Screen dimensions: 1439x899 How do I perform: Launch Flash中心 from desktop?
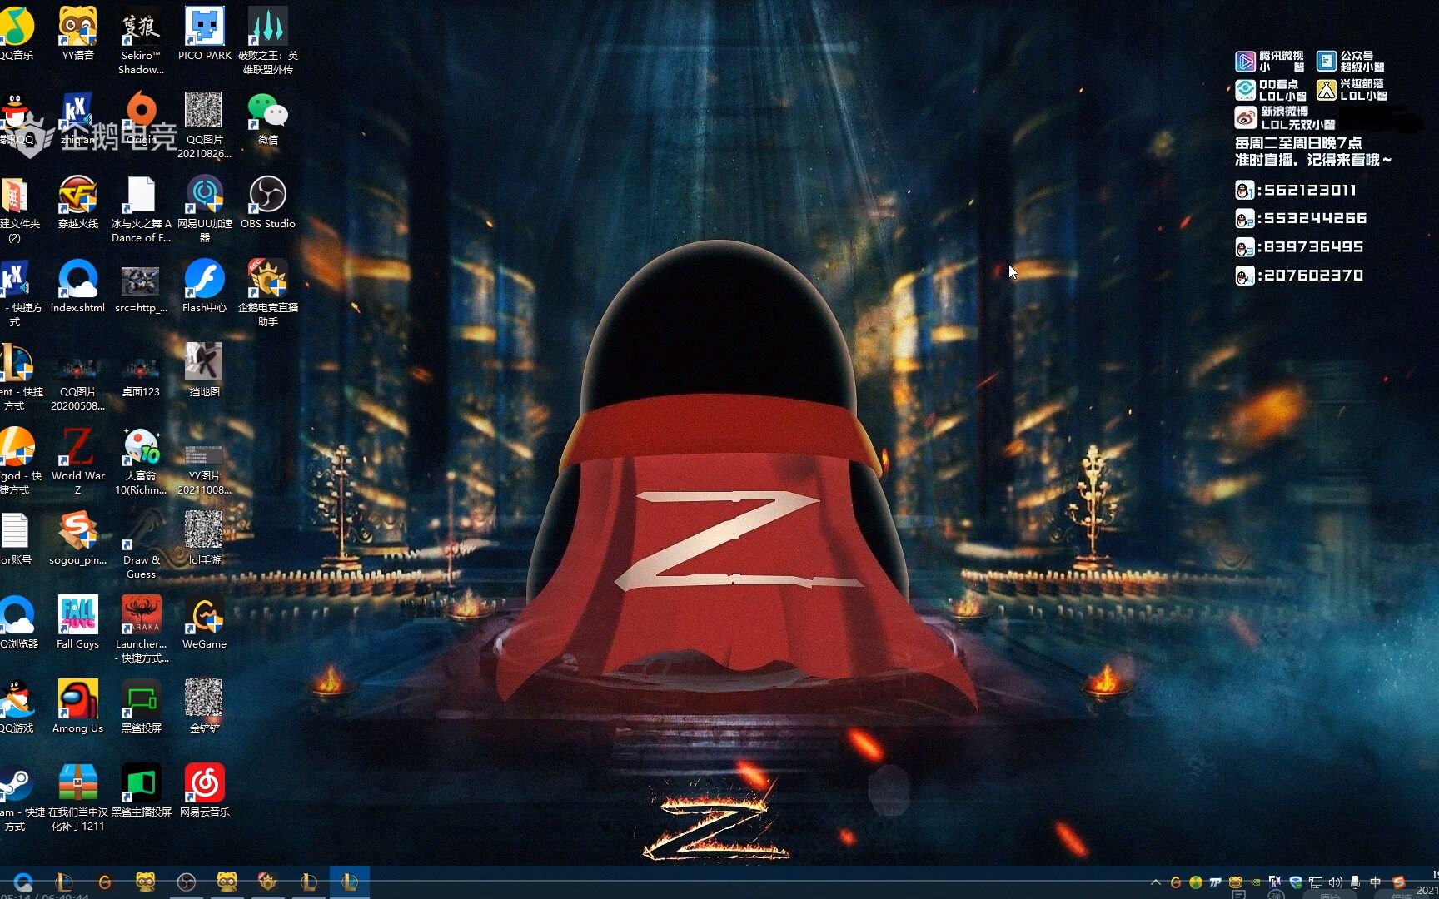pyautogui.click(x=204, y=286)
